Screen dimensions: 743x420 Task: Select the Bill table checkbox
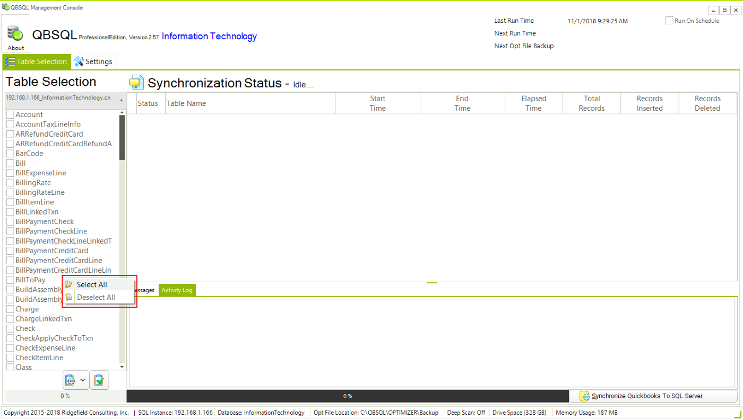click(x=10, y=163)
